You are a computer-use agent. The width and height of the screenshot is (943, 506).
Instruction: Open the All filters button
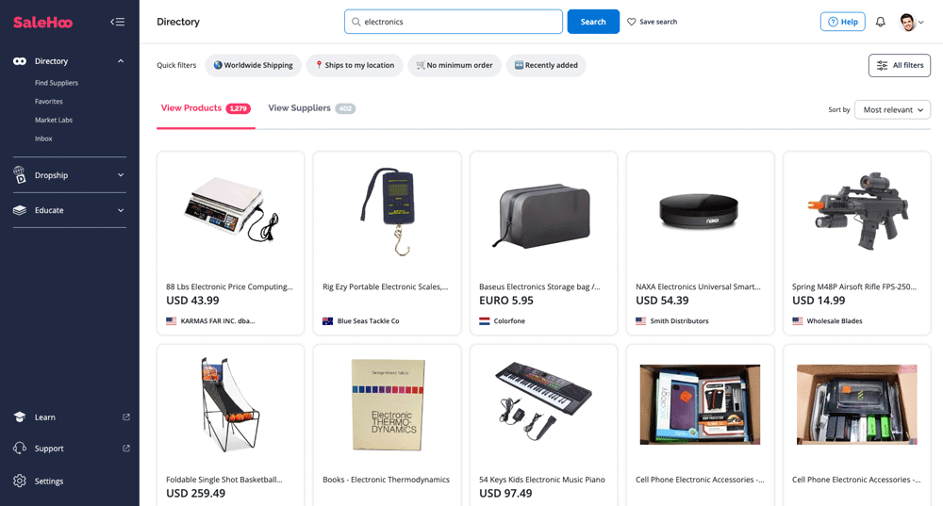tap(899, 66)
